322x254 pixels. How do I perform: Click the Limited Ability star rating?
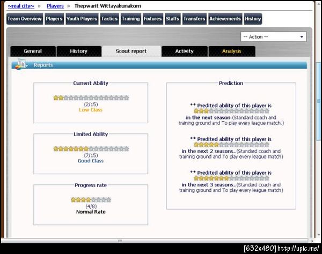pos(91,149)
